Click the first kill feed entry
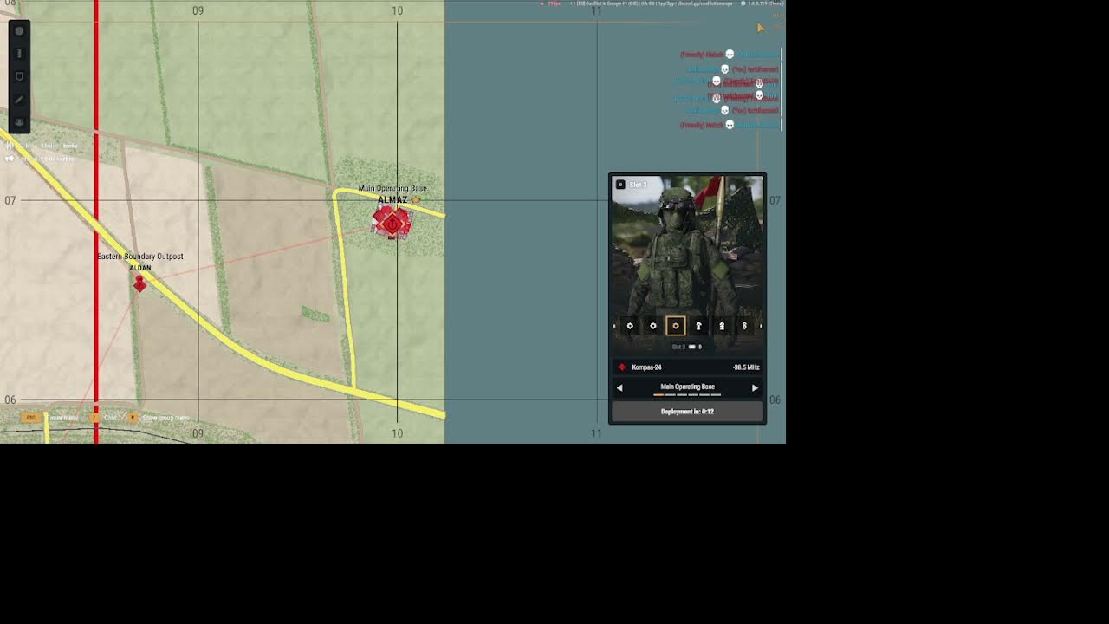The image size is (1109, 624). point(729,55)
